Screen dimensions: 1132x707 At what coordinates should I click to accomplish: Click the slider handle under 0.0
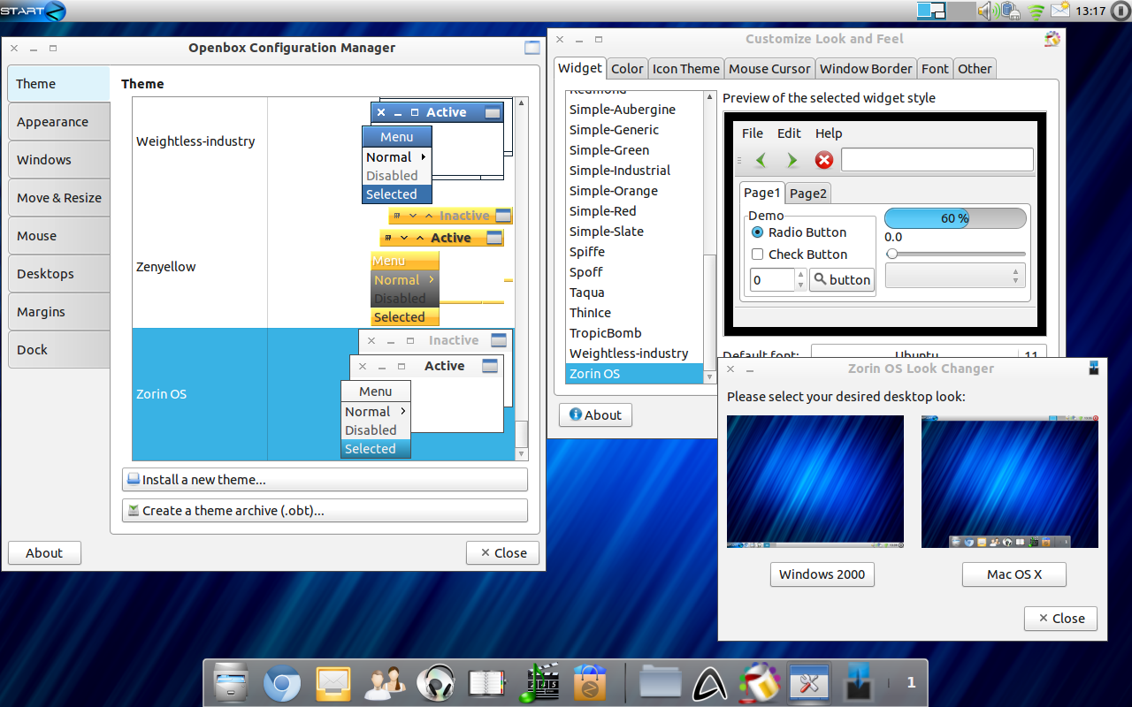click(892, 255)
